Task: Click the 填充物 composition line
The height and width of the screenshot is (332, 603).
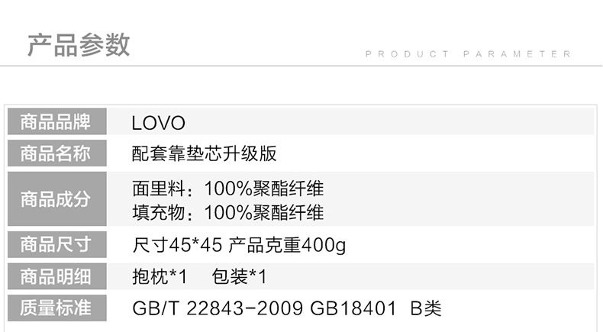Action: point(228,211)
